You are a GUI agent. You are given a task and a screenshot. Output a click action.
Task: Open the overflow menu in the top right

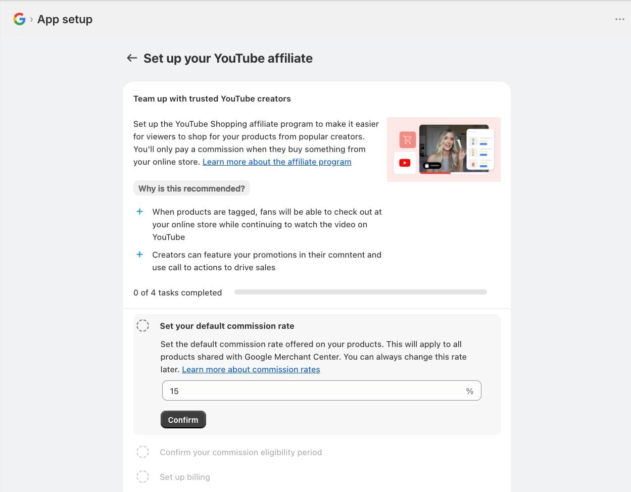(x=619, y=19)
